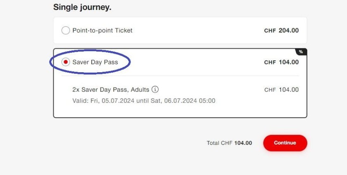Click the Valid: Fri, 05.07.2024 text
This screenshot has height=175, width=347.
(103, 101)
